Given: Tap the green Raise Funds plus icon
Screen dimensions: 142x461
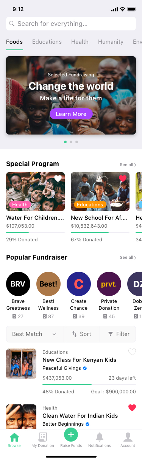Looking at the screenshot, I should [x=71, y=434].
